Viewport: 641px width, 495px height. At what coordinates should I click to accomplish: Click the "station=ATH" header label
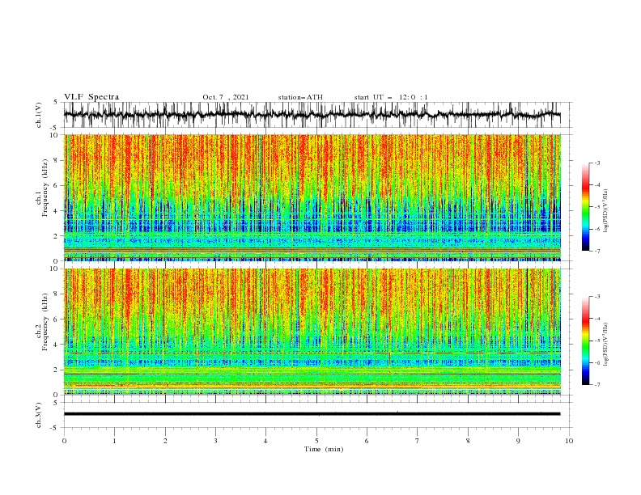(300, 97)
